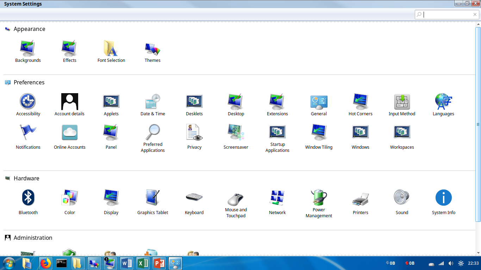Open the Effects settings
481x270 pixels.
pos(69,51)
